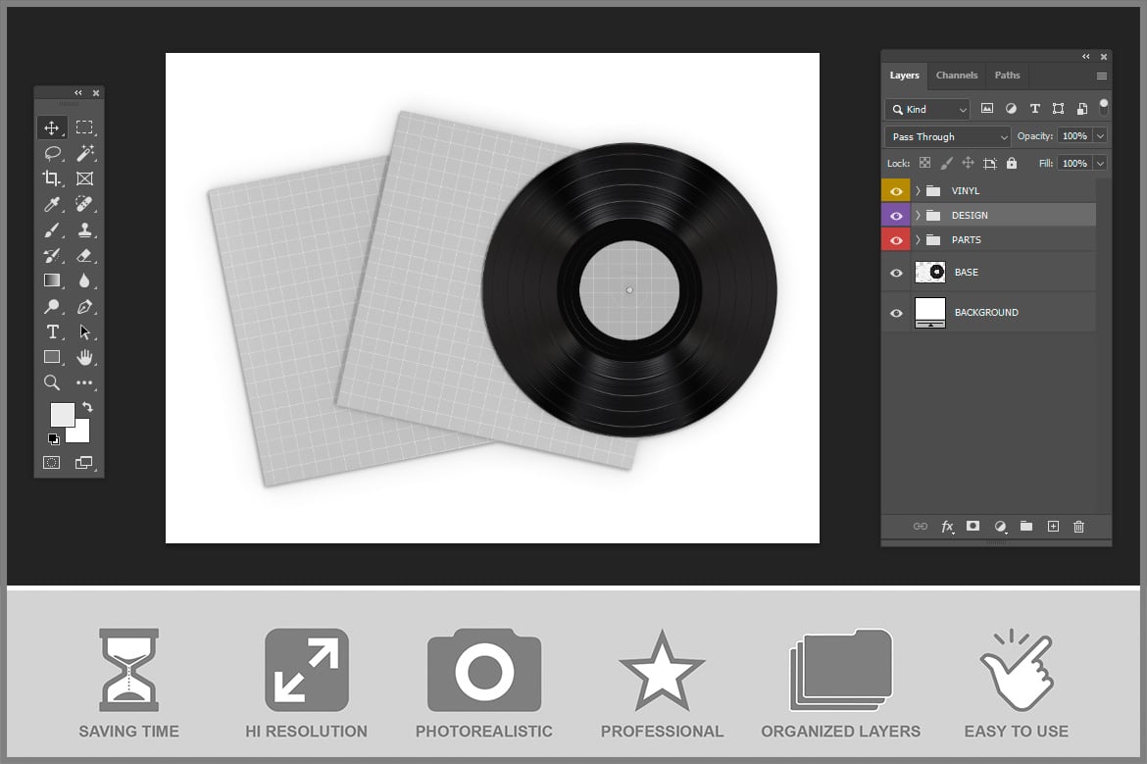Collapse the toolbar panel double arrows

pos(78,93)
